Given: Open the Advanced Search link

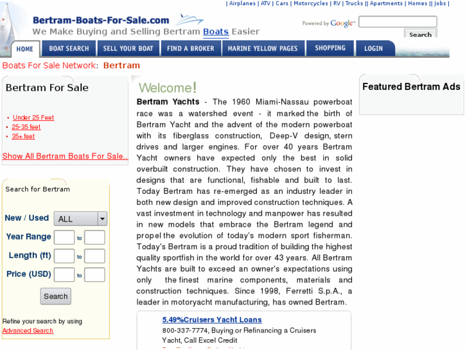Looking at the screenshot, I should coord(28,331).
